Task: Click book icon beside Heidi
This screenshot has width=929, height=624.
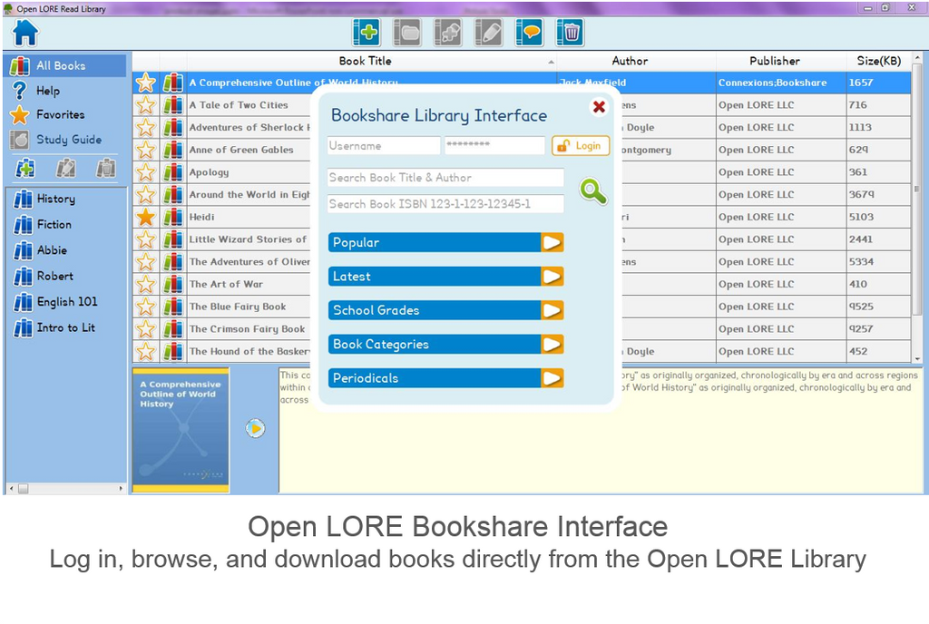Action: pyautogui.click(x=173, y=218)
